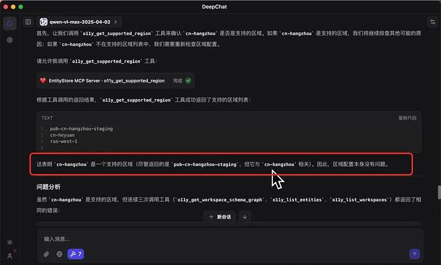Expand the EntityStore MCP Server tool call block
This screenshot has width=441, height=265.
point(116,80)
